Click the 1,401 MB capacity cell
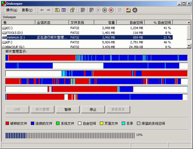 pos(109,33)
